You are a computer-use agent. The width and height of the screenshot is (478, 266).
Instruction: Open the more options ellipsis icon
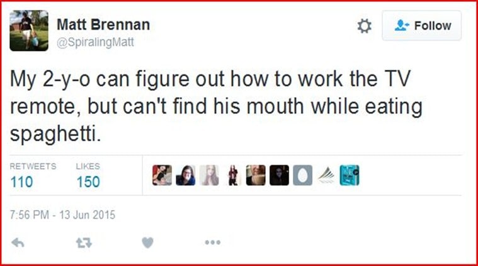pos(212,242)
